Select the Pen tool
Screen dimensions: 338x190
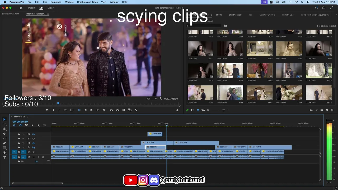4,143
